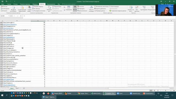Import data From Text (Из текста)
Viewport: 176px width, 99px height.
[x=4, y=11]
